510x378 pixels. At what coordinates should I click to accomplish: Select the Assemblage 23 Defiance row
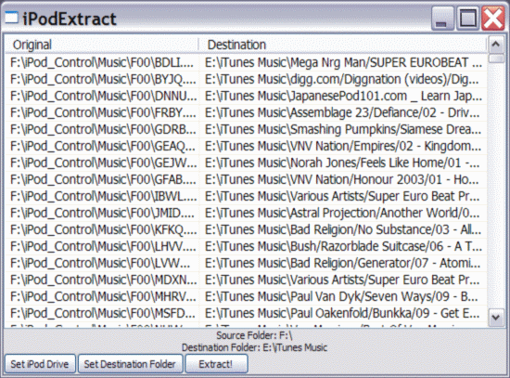click(x=246, y=112)
